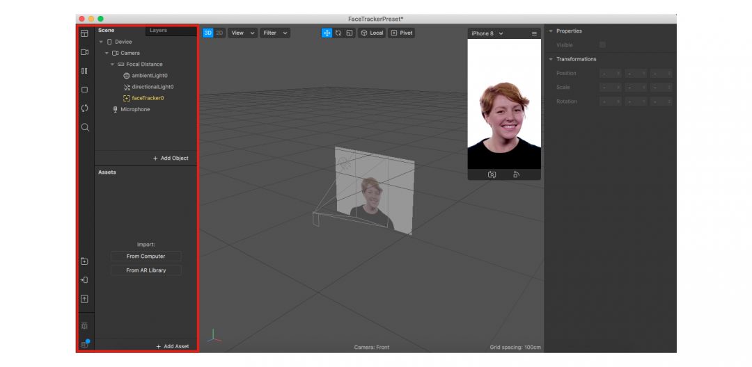
Task: Open the simulator hamburger menu
Action: pyautogui.click(x=534, y=33)
